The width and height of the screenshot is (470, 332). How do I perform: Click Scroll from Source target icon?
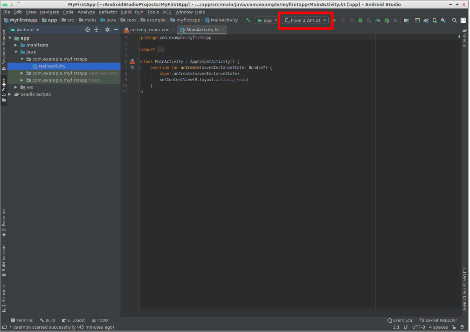point(88,30)
